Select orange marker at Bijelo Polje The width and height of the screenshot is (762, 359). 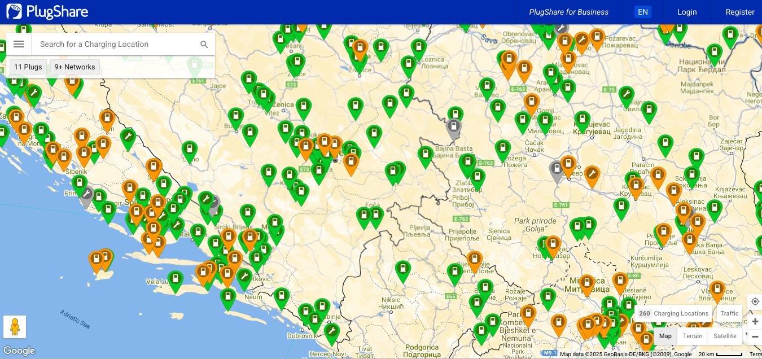pyautogui.click(x=475, y=261)
